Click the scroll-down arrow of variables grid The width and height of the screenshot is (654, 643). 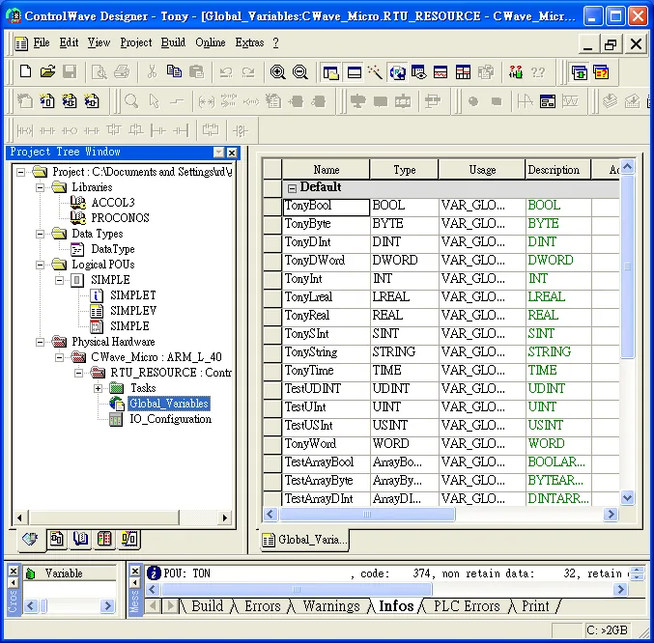coord(627,497)
